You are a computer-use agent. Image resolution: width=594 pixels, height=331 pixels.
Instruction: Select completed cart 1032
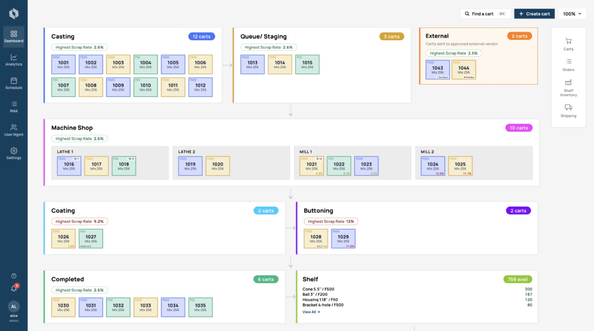coord(118,307)
